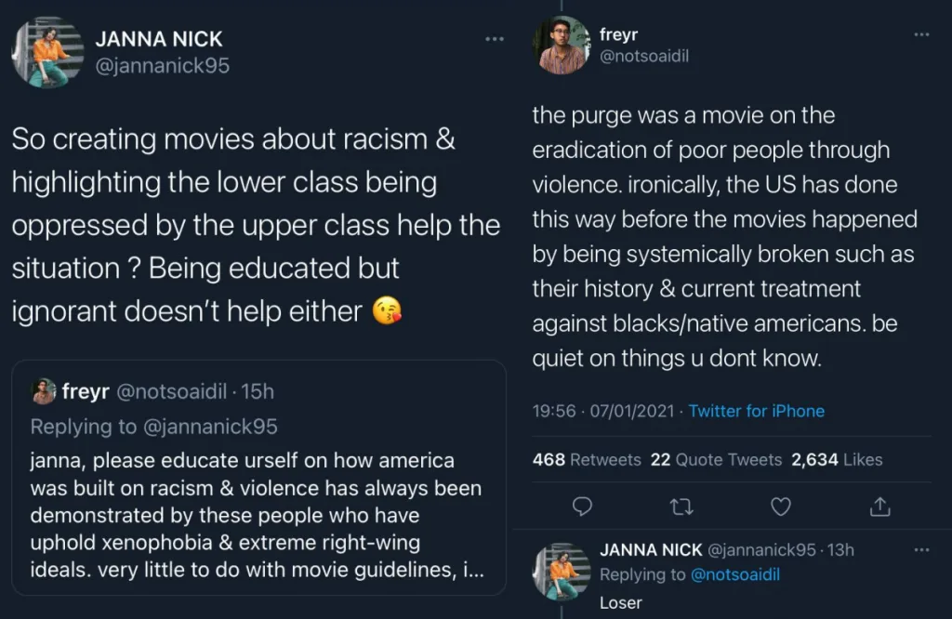Click the reply icon under freyr's tweet
This screenshot has height=619, width=952.
point(583,507)
